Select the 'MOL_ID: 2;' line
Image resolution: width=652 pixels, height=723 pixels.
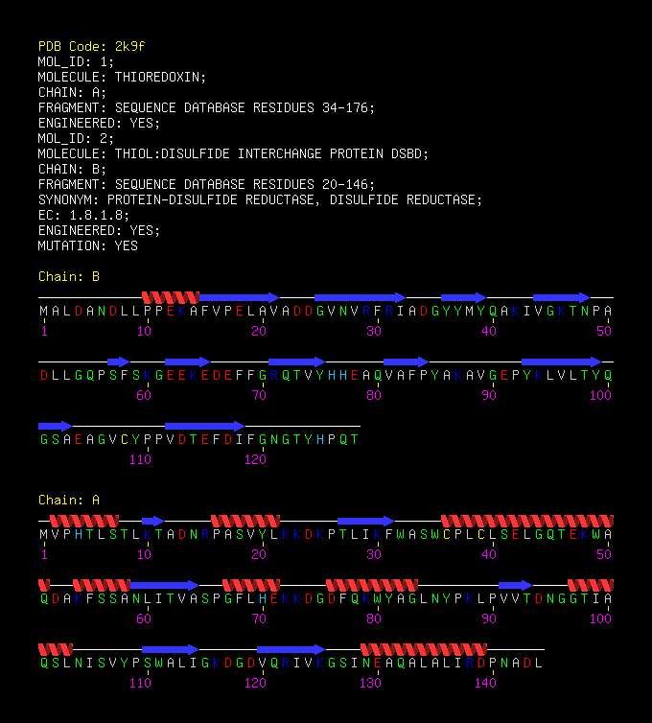point(76,138)
